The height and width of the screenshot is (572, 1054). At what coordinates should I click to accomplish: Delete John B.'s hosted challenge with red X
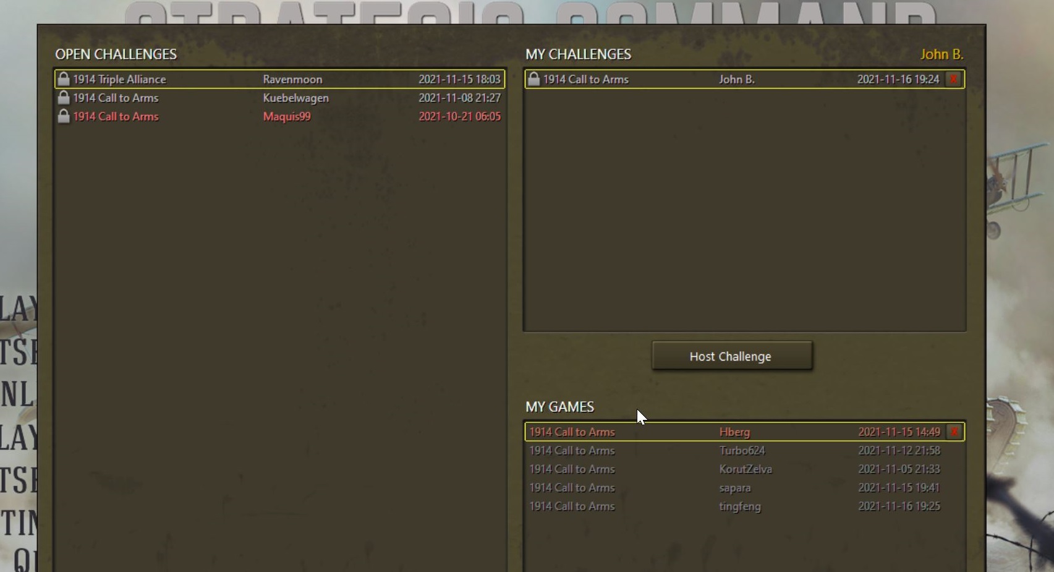pos(954,79)
